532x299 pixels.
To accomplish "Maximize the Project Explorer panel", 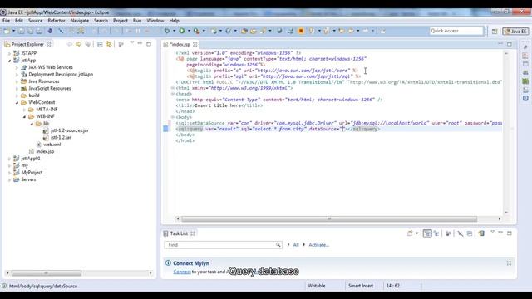I will pos(149,44).
